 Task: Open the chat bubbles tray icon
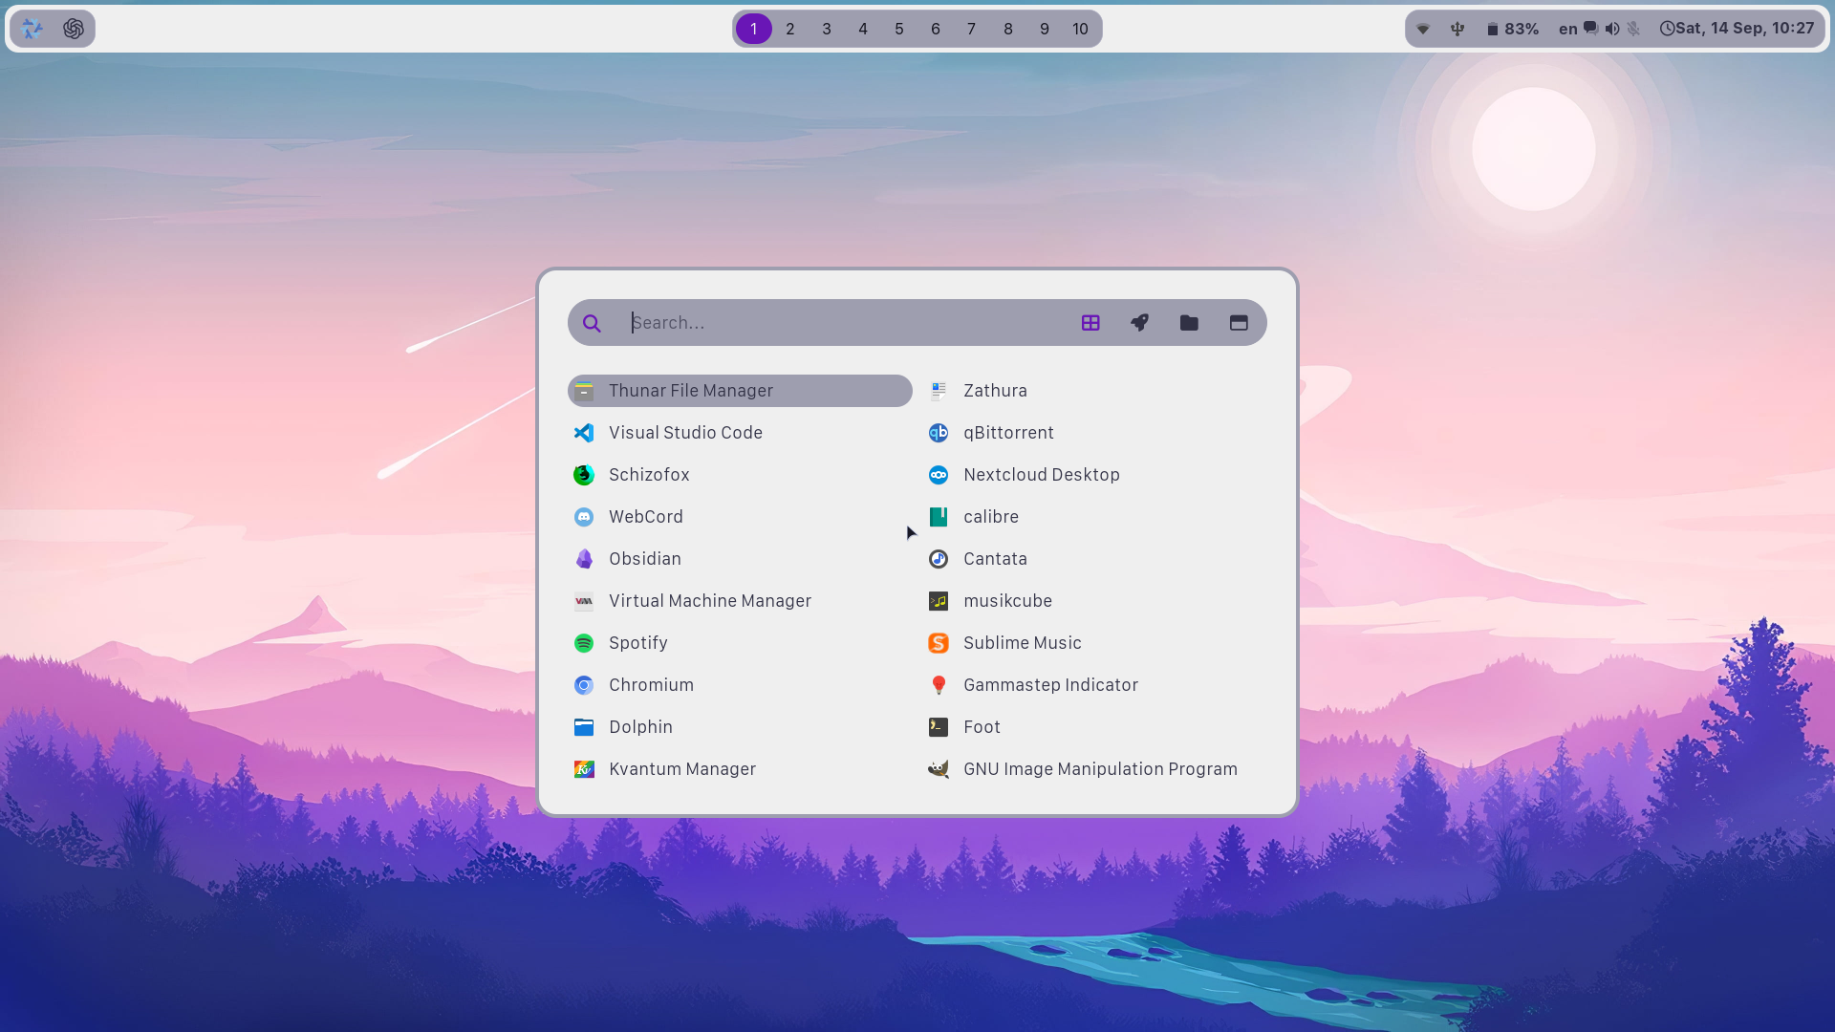point(1591,29)
